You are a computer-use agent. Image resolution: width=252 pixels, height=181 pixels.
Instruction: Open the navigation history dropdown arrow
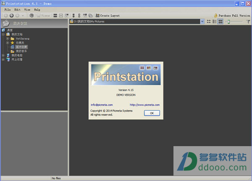coord(23,16)
